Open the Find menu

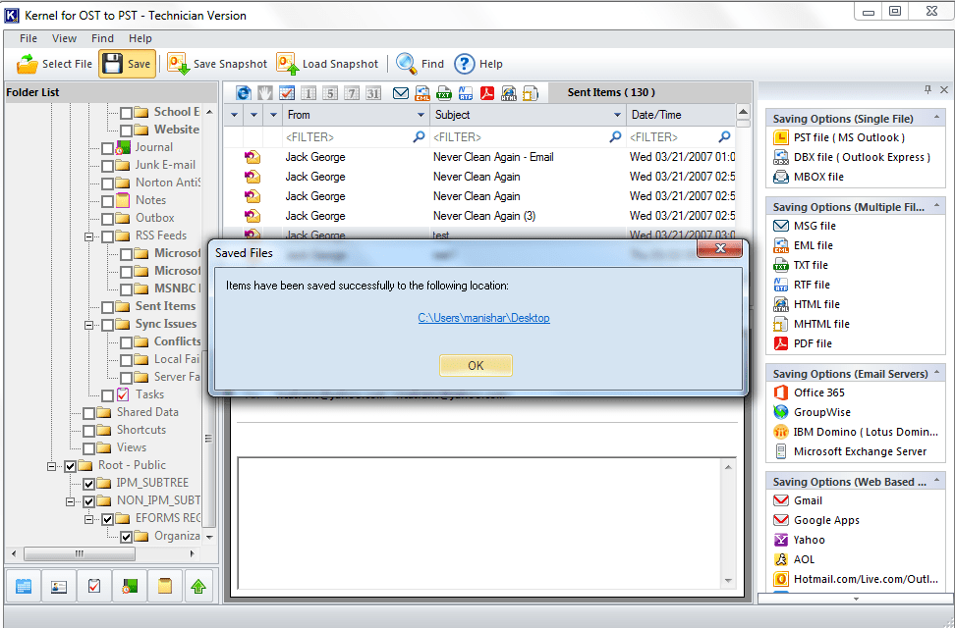(102, 38)
